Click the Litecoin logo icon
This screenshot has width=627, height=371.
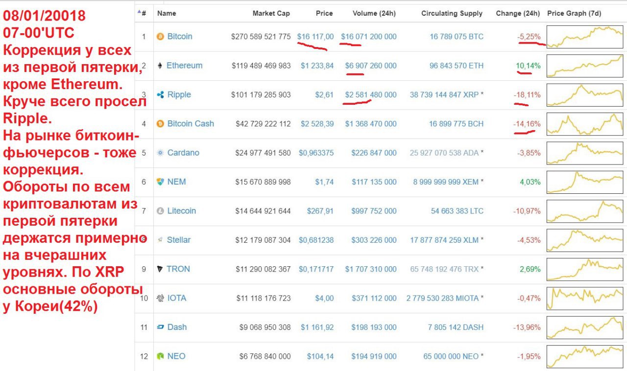pyautogui.click(x=160, y=211)
